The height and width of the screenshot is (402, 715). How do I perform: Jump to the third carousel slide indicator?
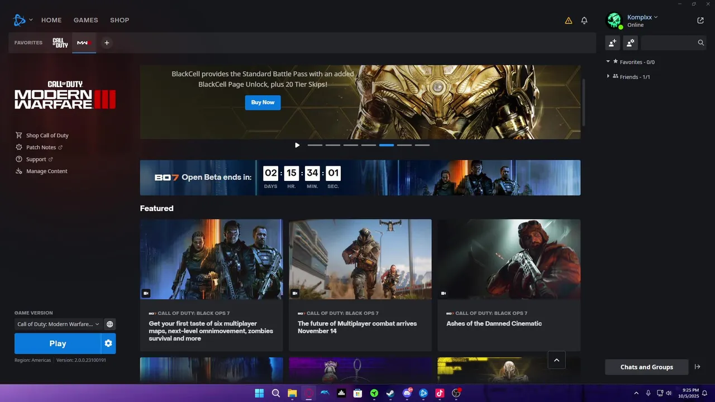click(351, 145)
